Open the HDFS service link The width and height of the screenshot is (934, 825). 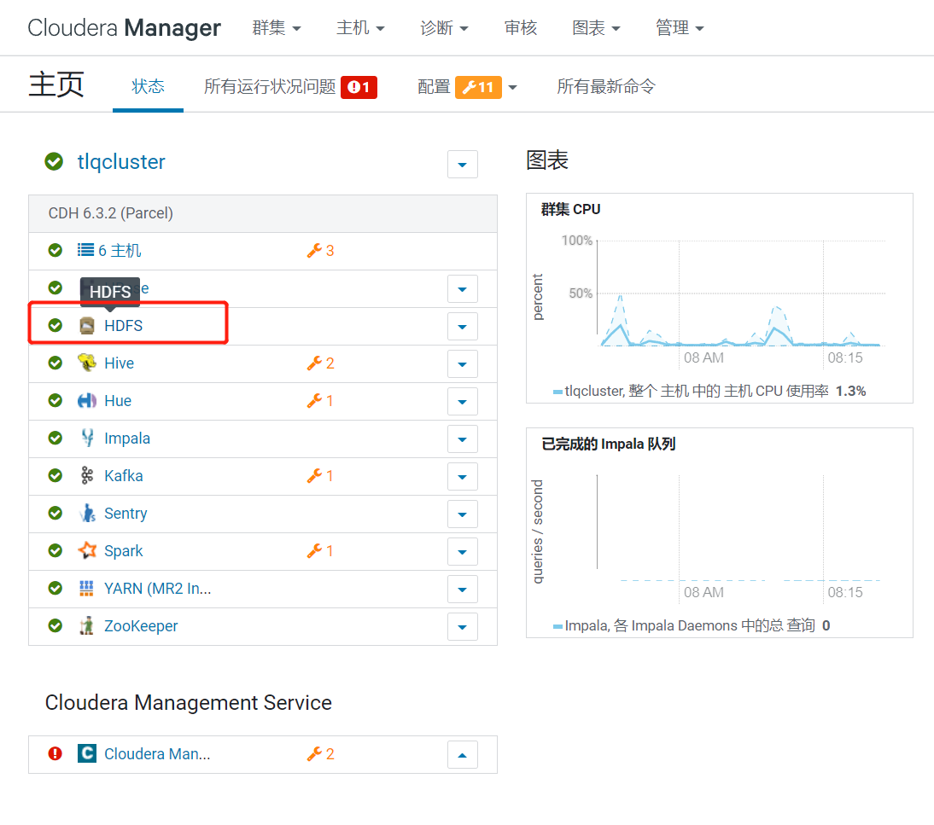tap(123, 326)
